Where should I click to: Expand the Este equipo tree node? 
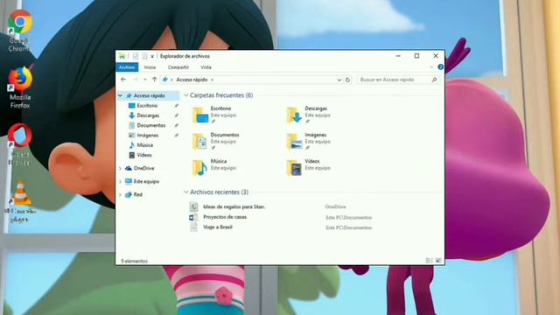pos(121,181)
